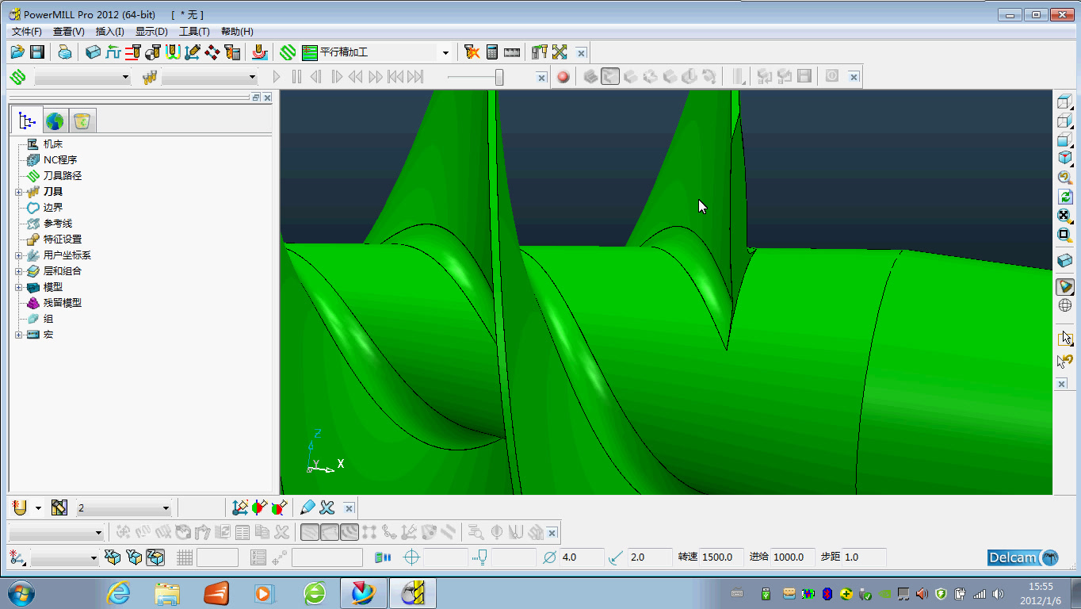1081x609 pixels.
Task: Click the Delcam logo button
Action: (x=1023, y=557)
